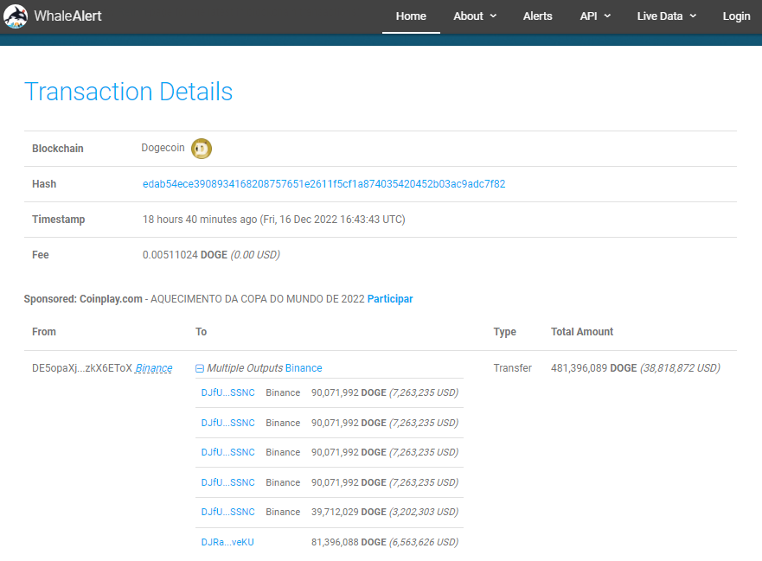
Task: Expand the Live Data dropdown
Action: 667,16
